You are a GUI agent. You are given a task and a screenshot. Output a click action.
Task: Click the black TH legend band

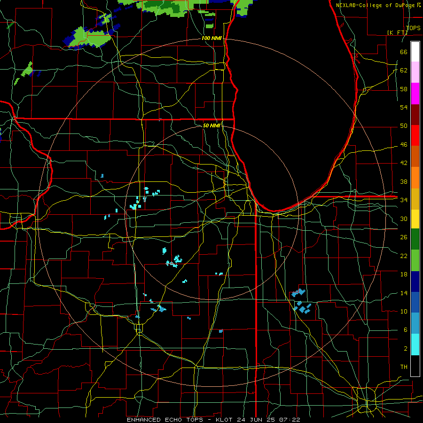click(415, 365)
